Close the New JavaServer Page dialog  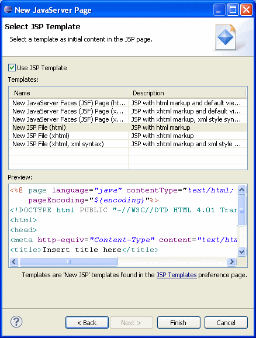(x=246, y=10)
